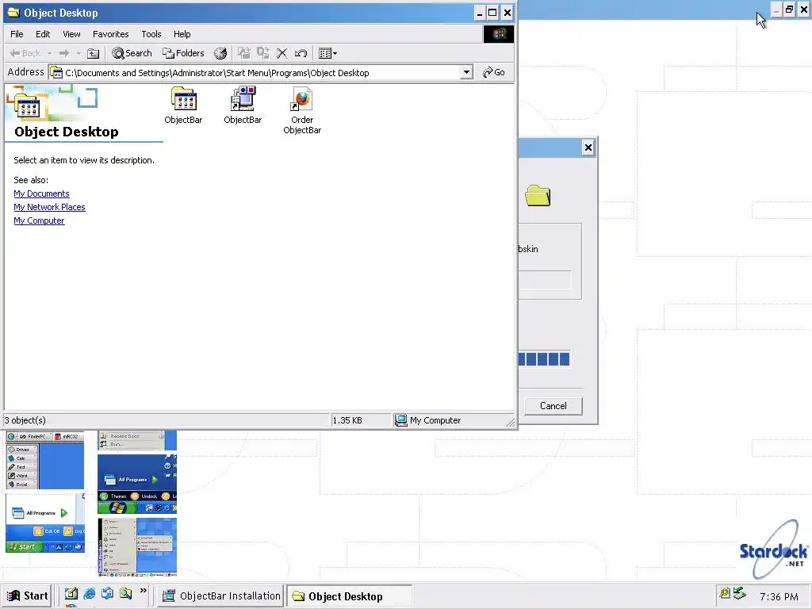The width and height of the screenshot is (812, 609).
Task: Toggle the Folders pane button
Action: (183, 53)
